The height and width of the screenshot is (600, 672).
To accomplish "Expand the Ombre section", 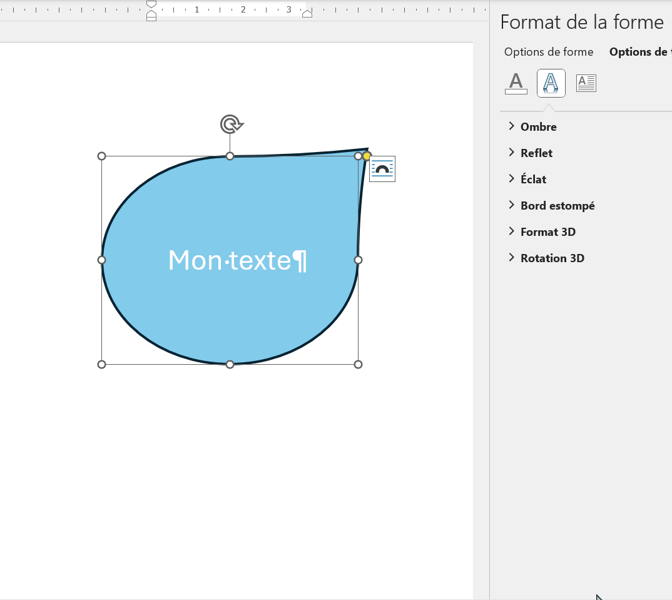I will click(x=538, y=127).
